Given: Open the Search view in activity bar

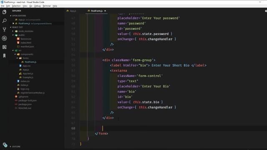Looking at the screenshot, I should tap(5, 21).
